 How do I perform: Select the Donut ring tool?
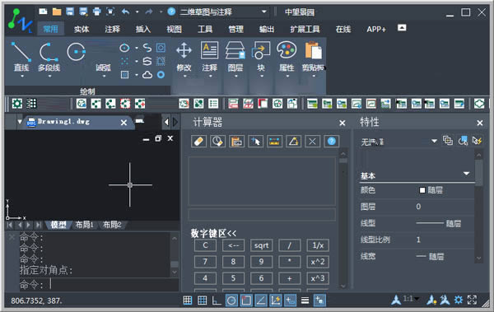click(x=161, y=75)
